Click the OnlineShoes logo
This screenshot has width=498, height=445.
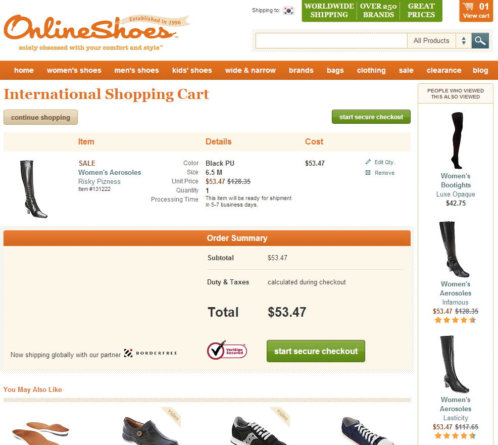click(96, 32)
